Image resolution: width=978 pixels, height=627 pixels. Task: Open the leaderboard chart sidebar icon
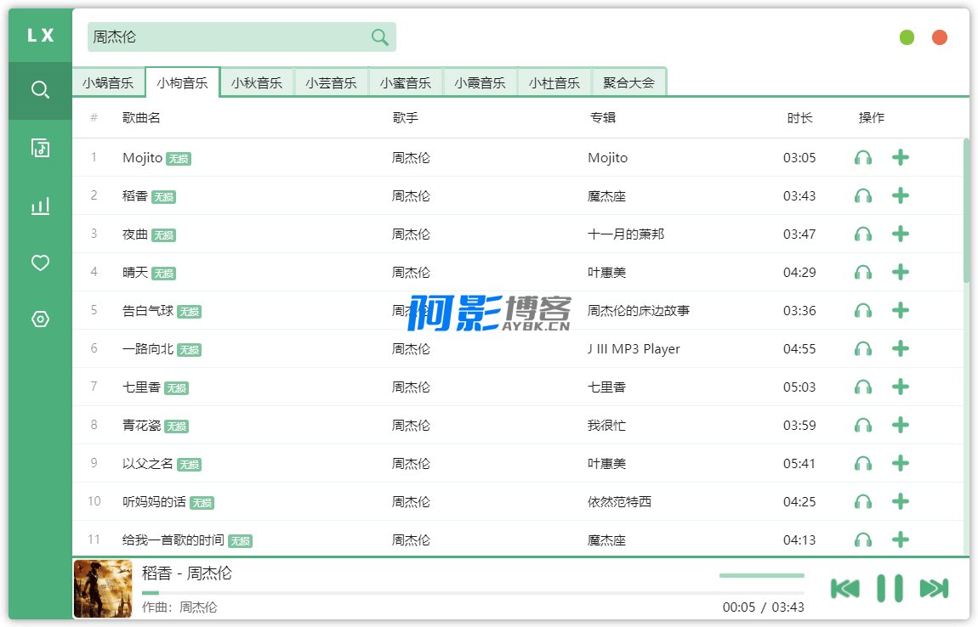pos(40,206)
